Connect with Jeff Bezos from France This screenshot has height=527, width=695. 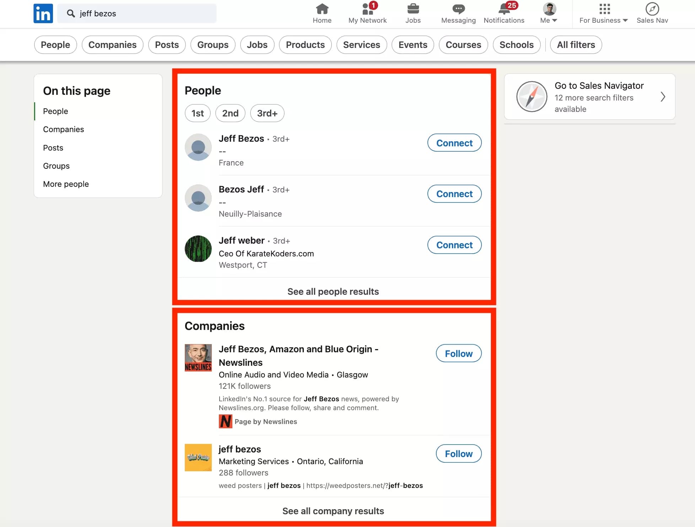point(454,143)
